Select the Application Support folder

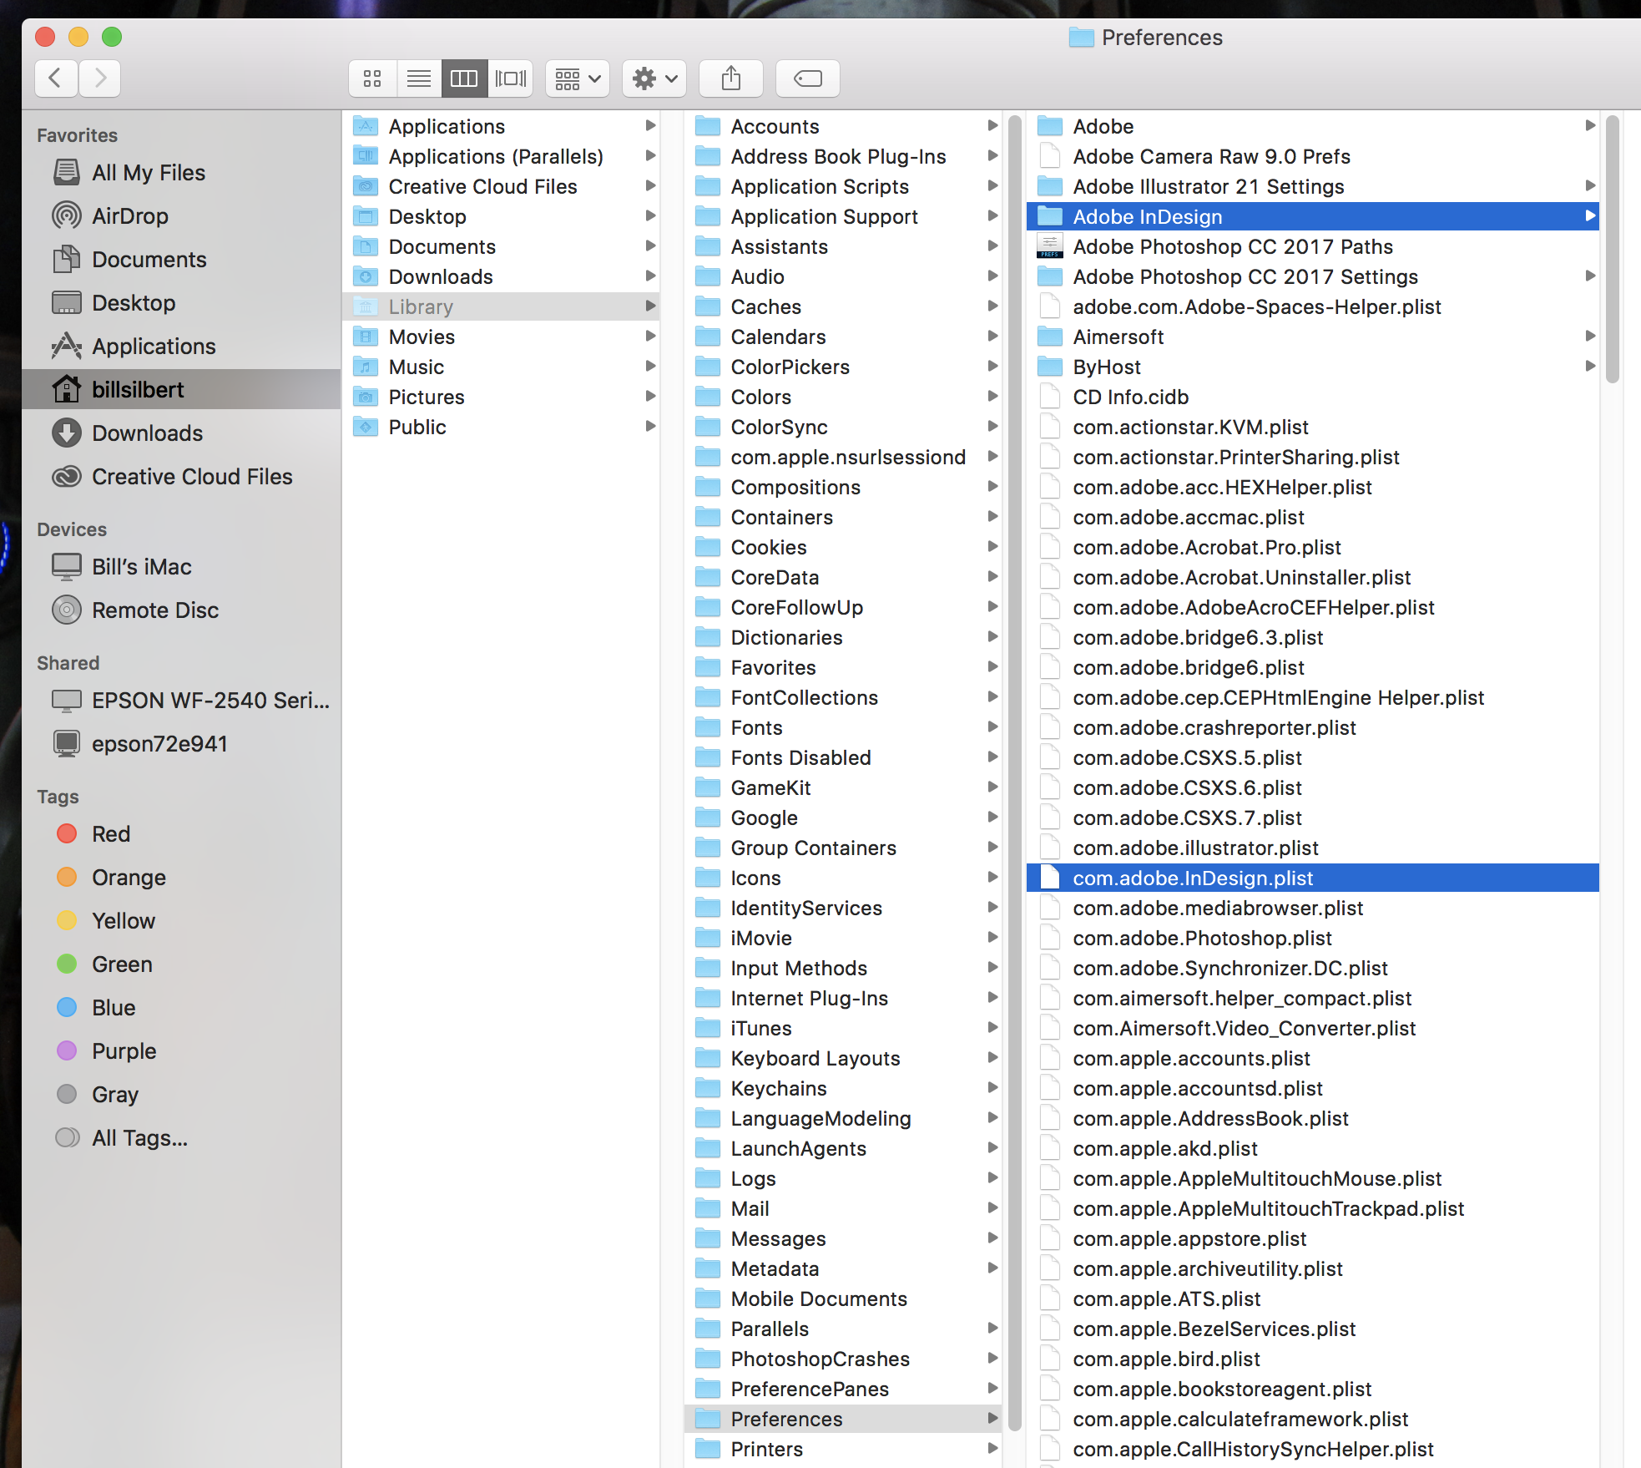point(843,216)
